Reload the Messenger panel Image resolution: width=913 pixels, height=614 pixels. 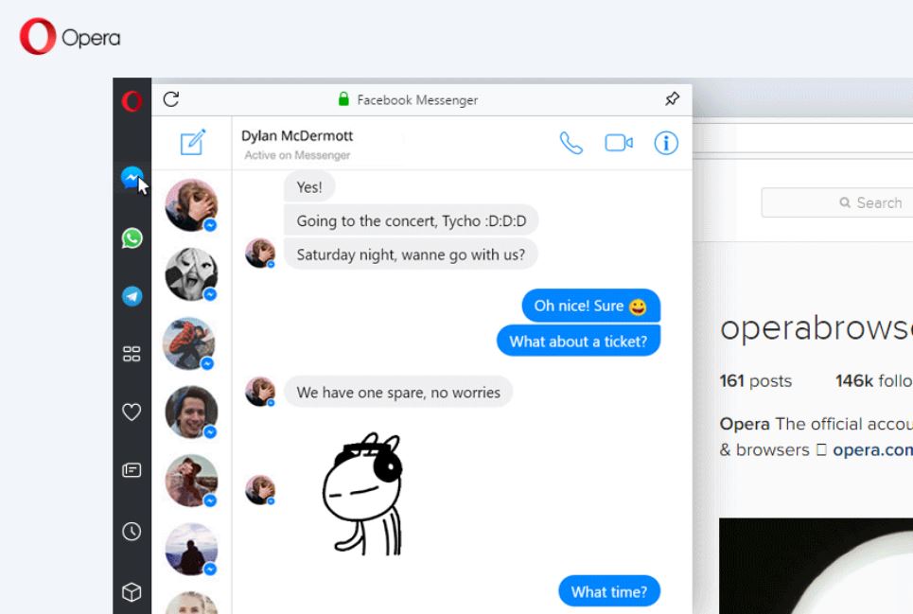tap(171, 99)
